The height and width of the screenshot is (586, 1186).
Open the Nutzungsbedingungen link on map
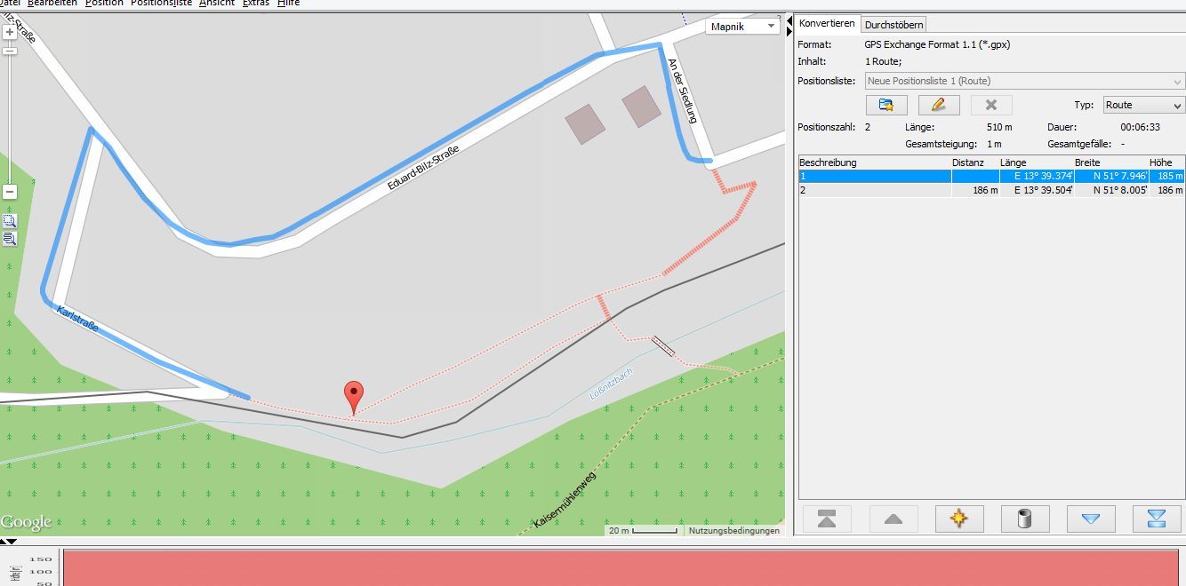[733, 531]
